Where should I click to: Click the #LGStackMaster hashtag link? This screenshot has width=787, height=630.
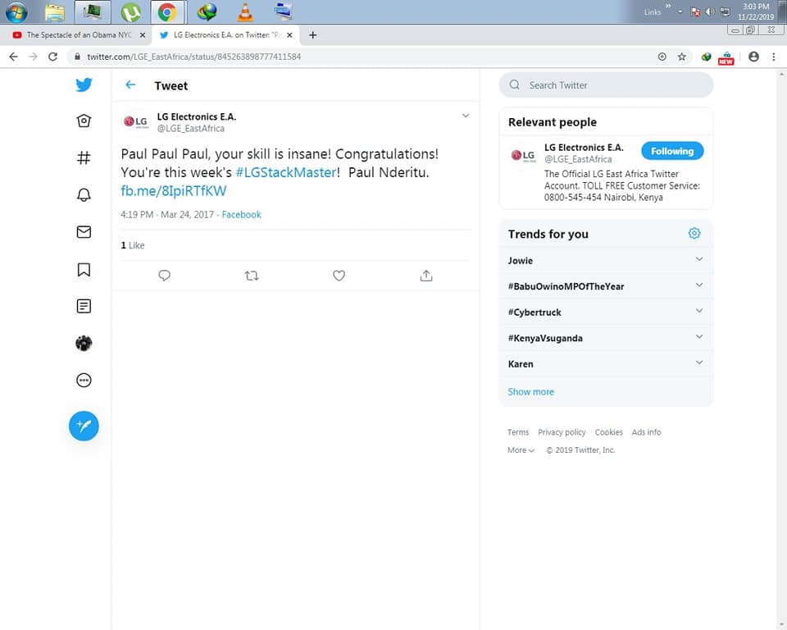285,172
